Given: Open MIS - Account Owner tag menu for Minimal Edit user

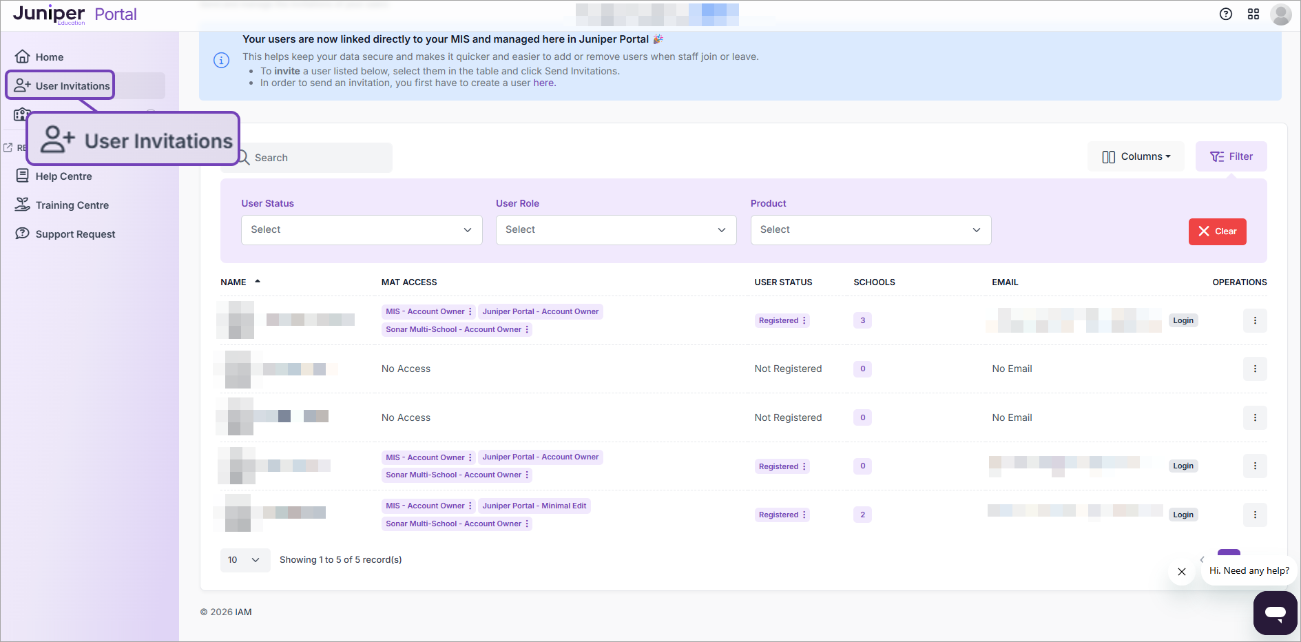Looking at the screenshot, I should pyautogui.click(x=470, y=506).
